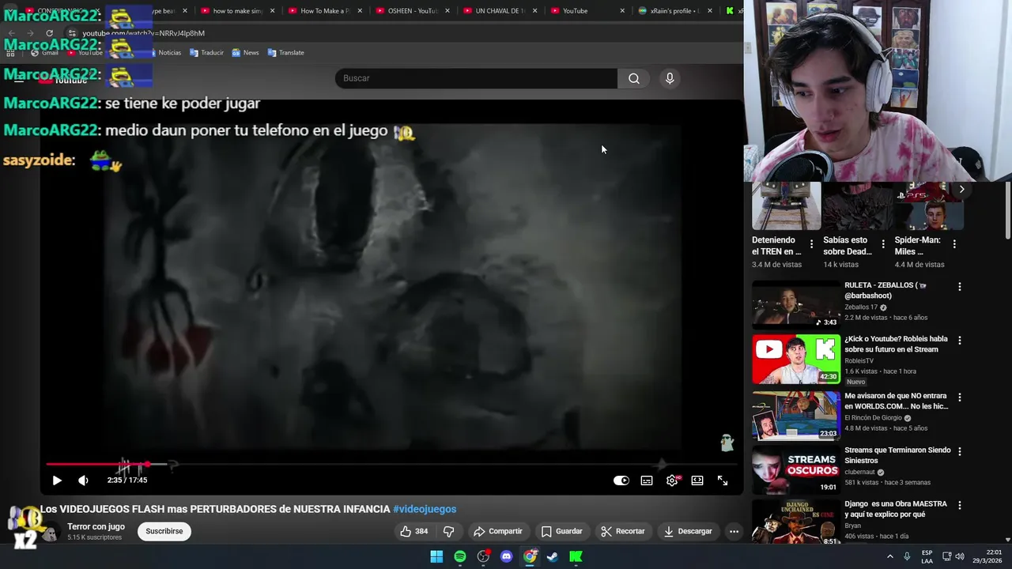The width and height of the screenshot is (1012, 569).
Task: Switch to the plain YouTube tab
Action: point(587,11)
